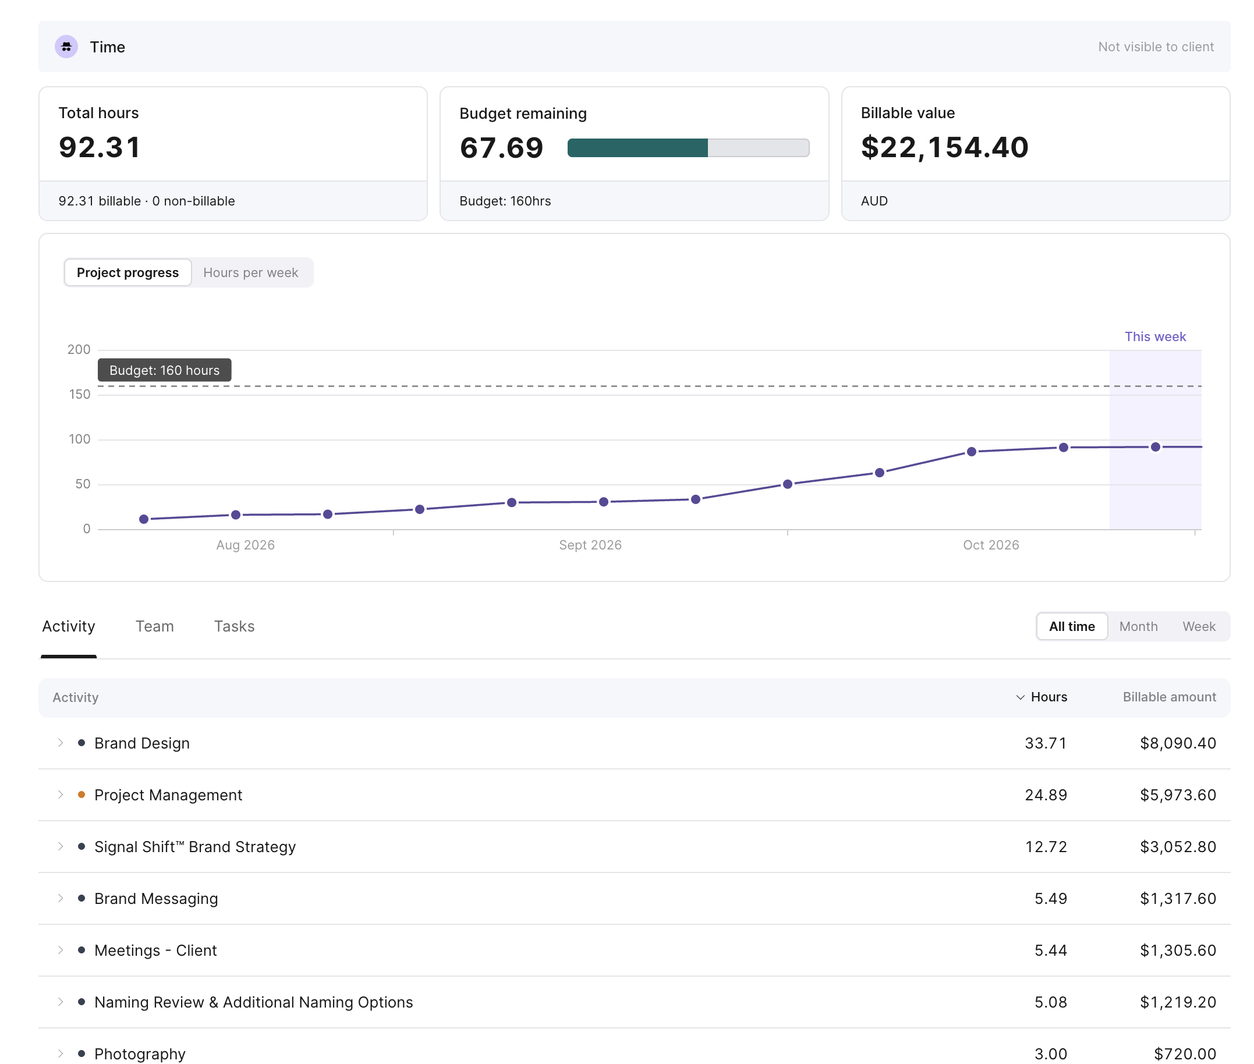Open the Activity tab
Viewport: 1254px width, 1064px height.
69,626
